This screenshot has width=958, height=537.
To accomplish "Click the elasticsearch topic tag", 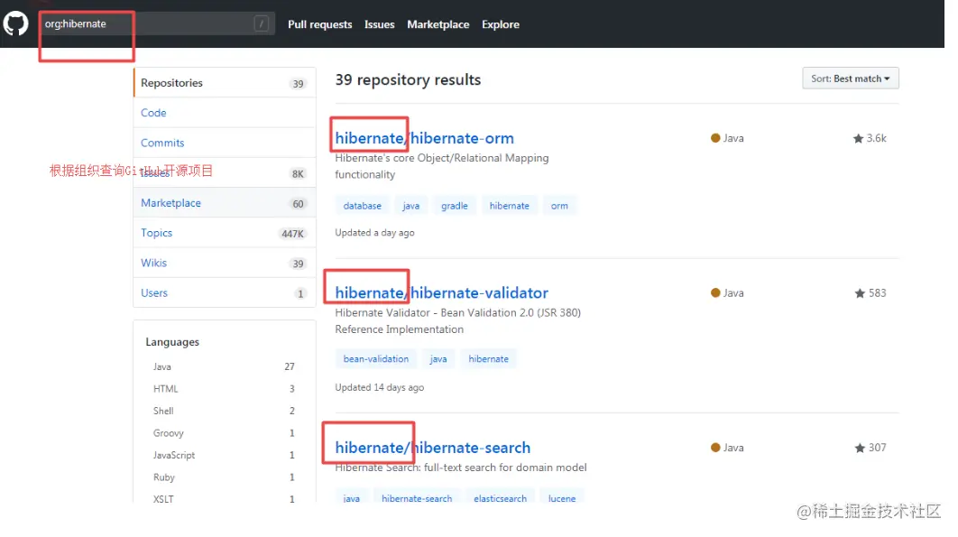I will (500, 498).
